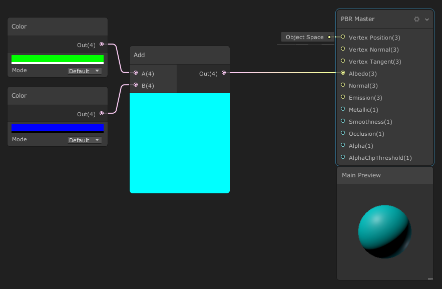Viewport: 442px width, 289px height.
Task: Open the Mode dropdown on the bottom Color node
Action: (84, 140)
